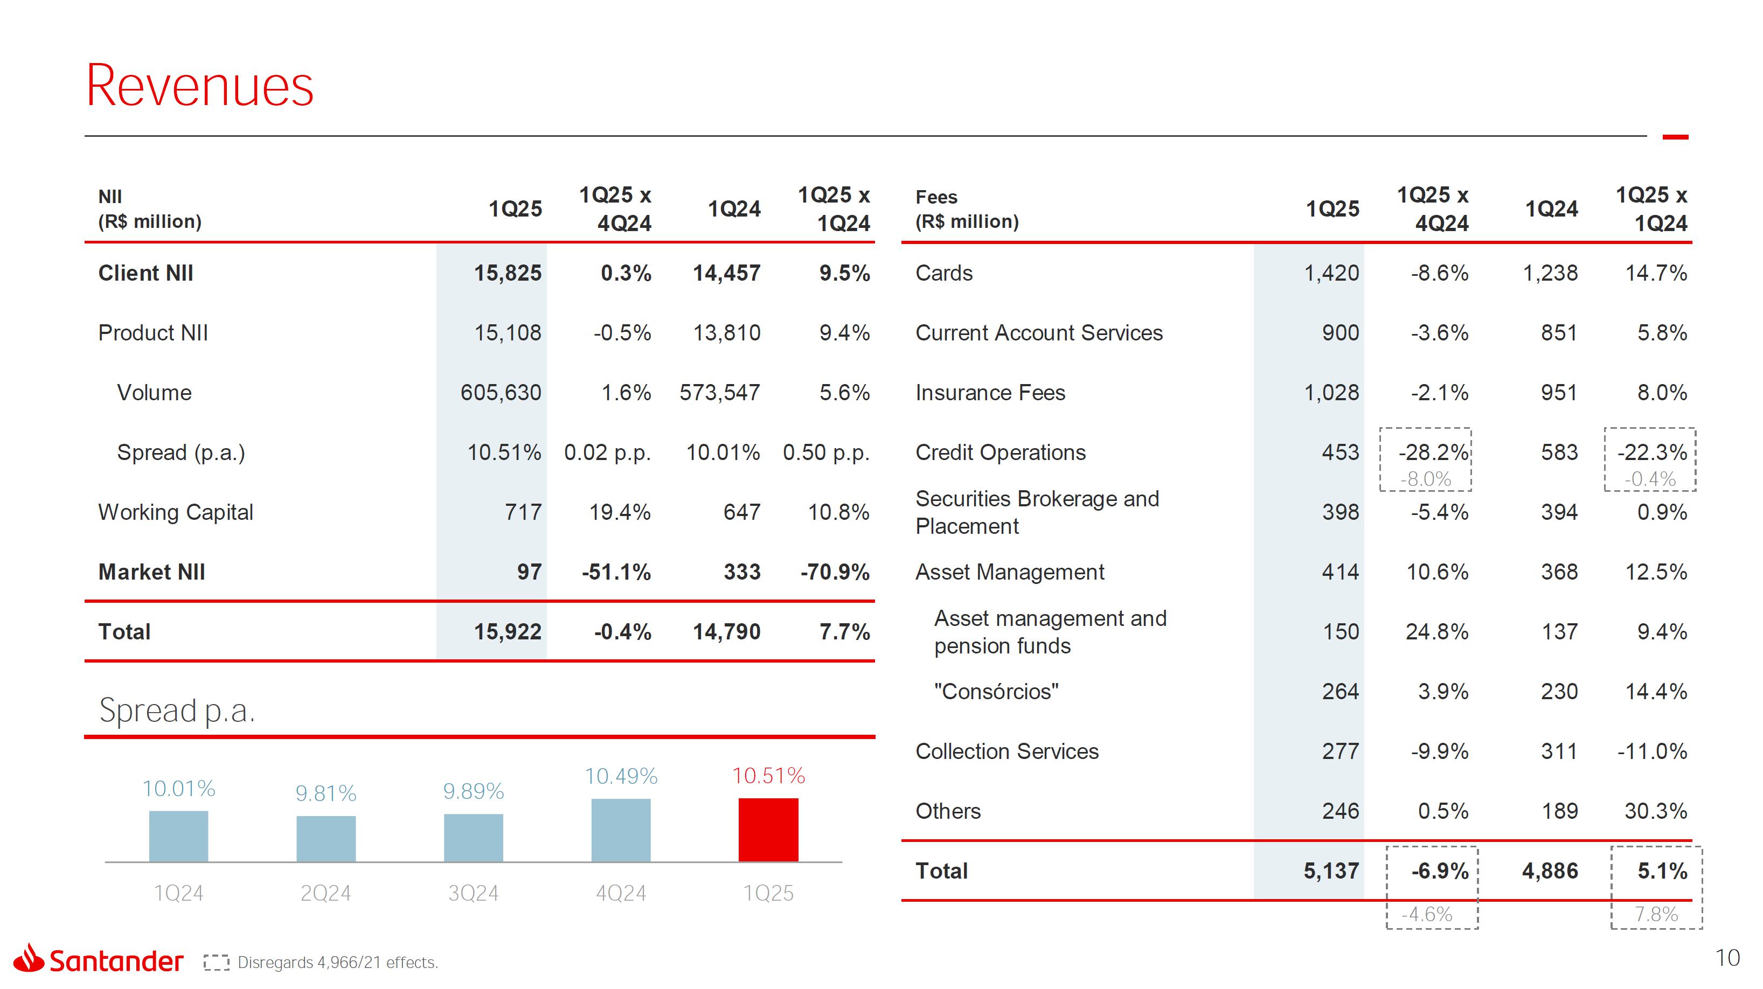Click the Market NII 1Q25 value 97
The height and width of the screenshot is (989, 1763).
[x=529, y=572]
